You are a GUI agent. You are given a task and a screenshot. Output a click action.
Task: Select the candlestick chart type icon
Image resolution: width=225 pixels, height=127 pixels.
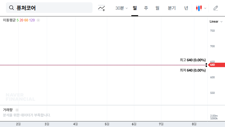pyautogui.click(x=199, y=8)
